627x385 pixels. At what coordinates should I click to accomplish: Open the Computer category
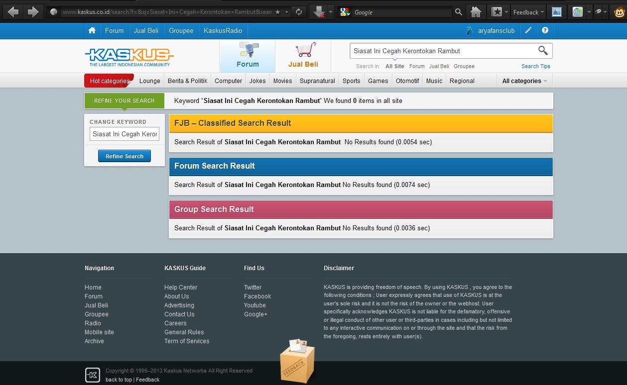coord(228,81)
